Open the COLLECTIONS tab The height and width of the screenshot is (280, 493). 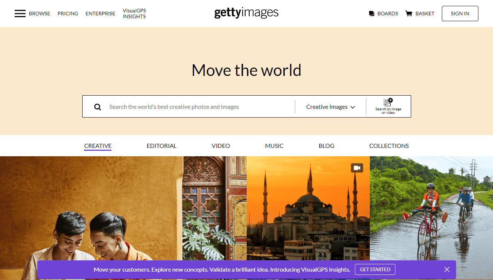click(x=389, y=146)
